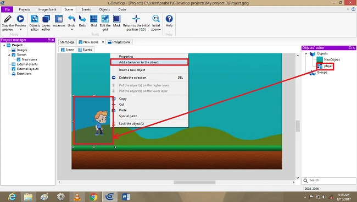Select External layouts in project tree

coord(27,69)
